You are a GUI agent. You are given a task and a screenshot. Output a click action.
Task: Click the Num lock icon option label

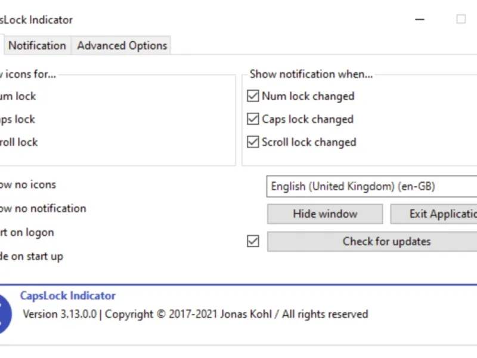pos(18,96)
